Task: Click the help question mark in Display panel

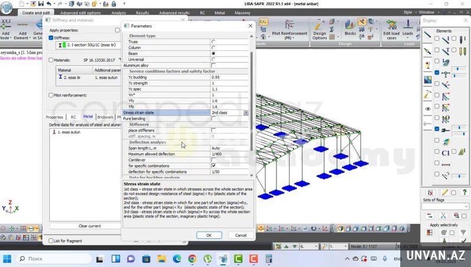Action: (465, 192)
